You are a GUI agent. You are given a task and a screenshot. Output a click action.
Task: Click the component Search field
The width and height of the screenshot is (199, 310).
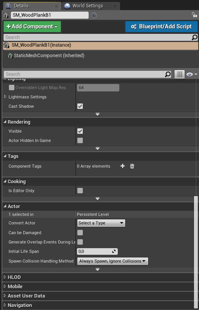98,37
